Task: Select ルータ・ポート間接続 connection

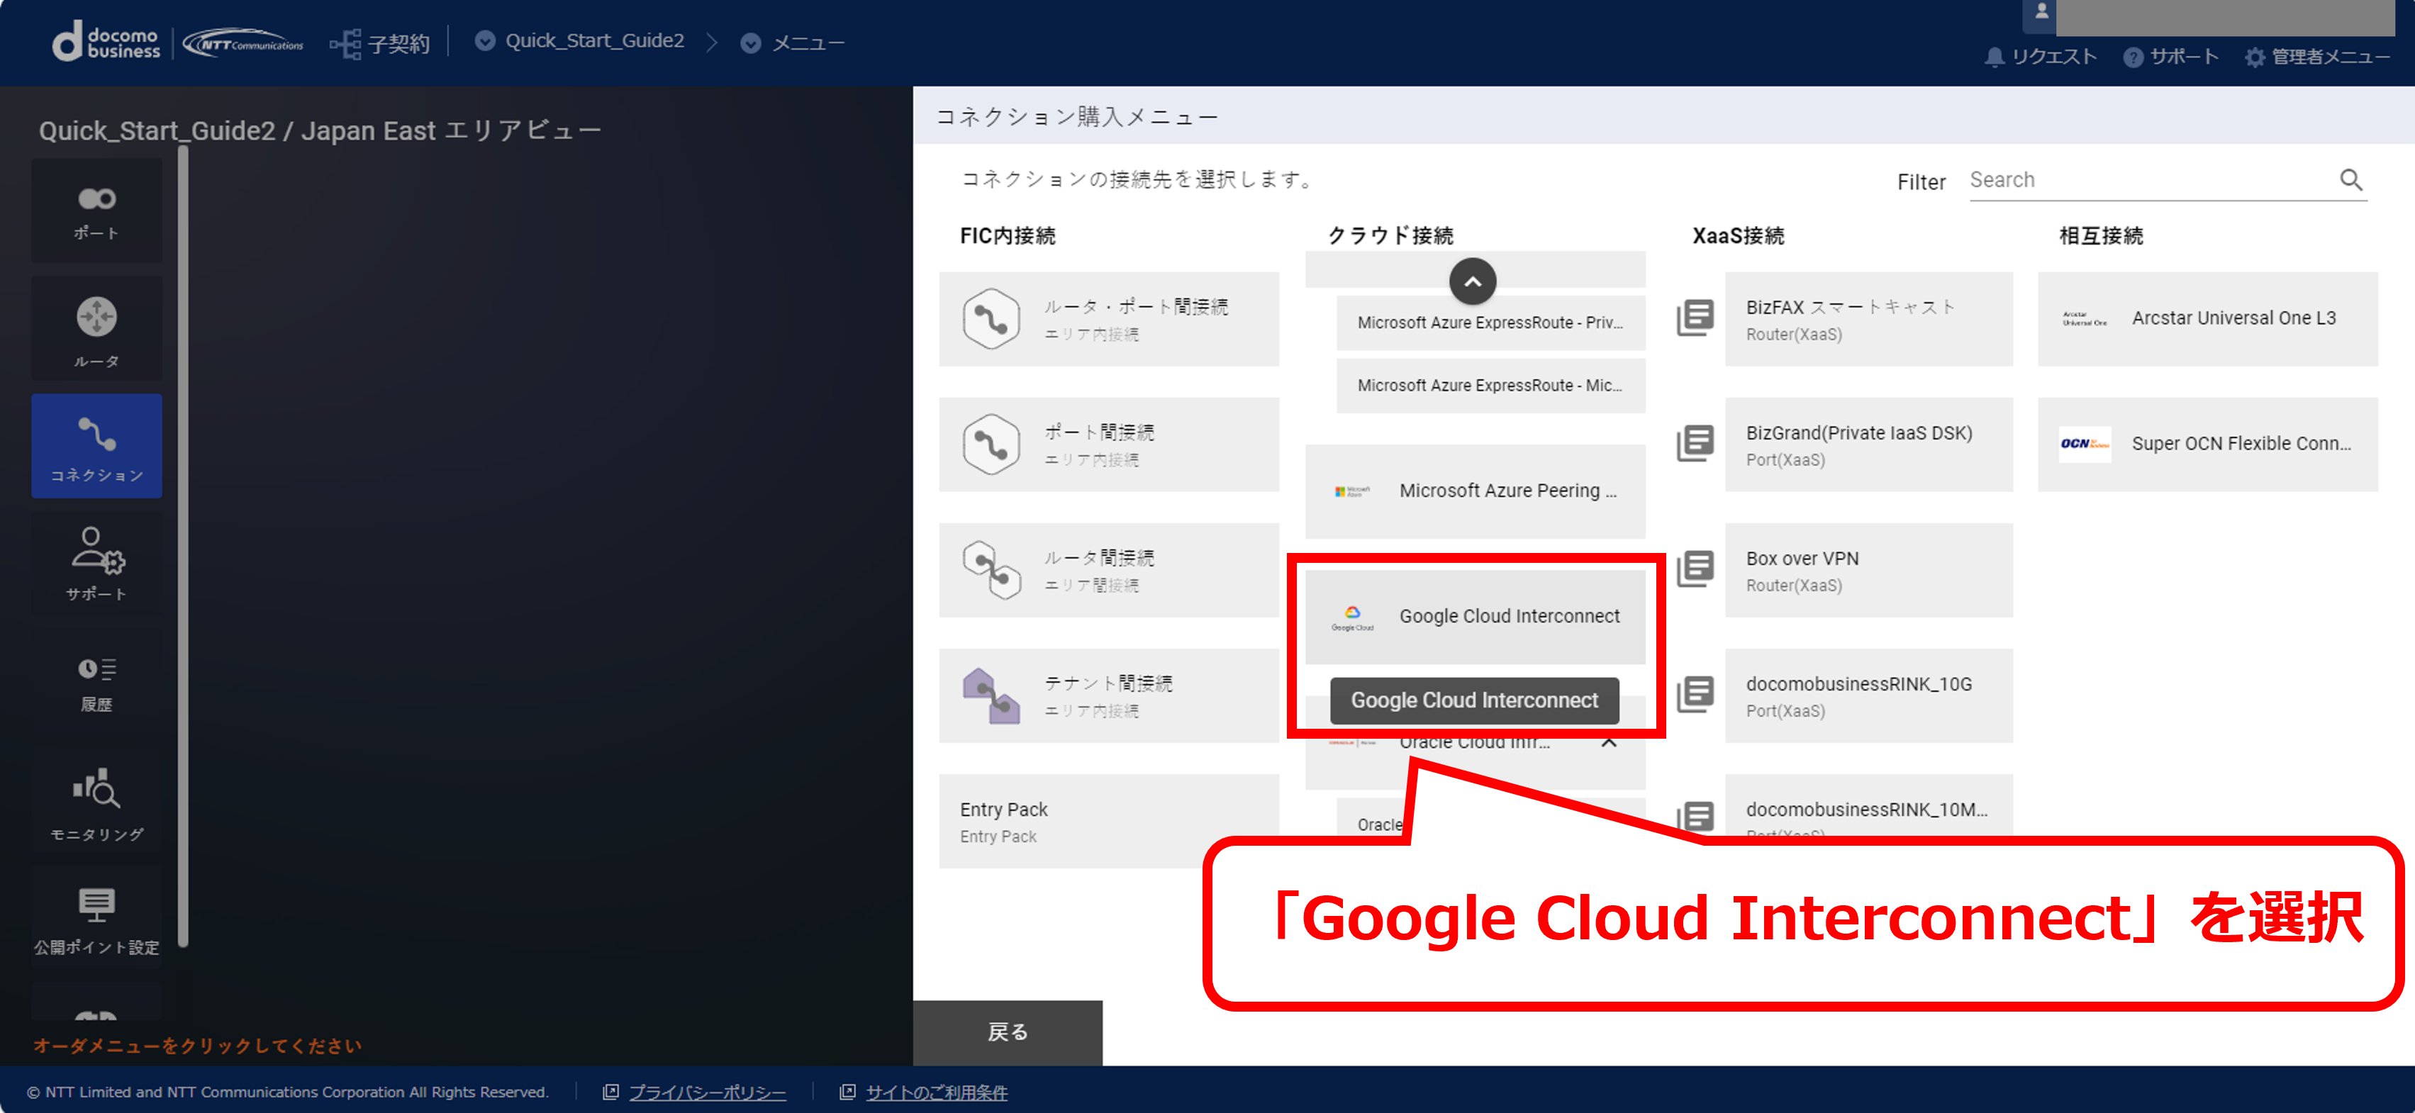Action: click(1109, 320)
